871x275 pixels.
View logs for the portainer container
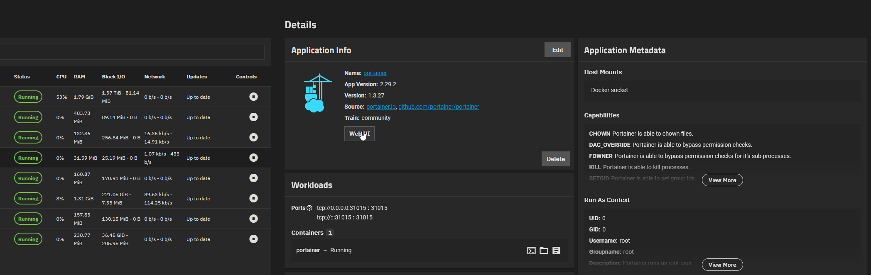click(x=557, y=251)
